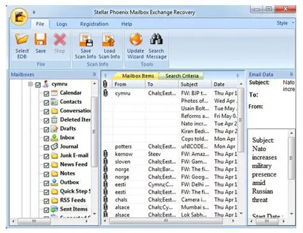Sort by the From column header

click(x=128, y=84)
